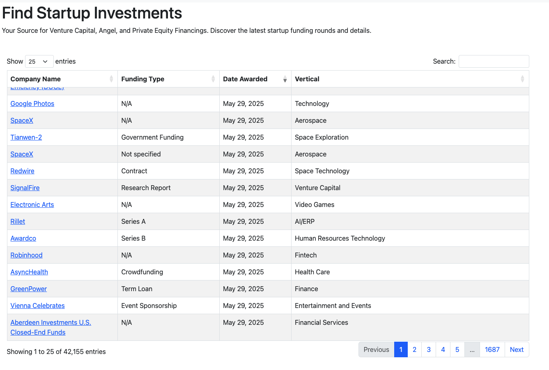Open the Google Photos company link

[x=32, y=103]
